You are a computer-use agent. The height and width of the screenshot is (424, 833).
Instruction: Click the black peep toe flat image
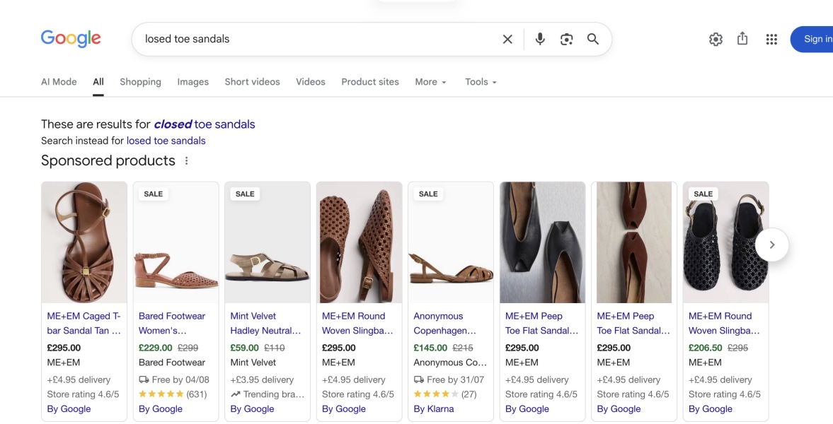(542, 242)
